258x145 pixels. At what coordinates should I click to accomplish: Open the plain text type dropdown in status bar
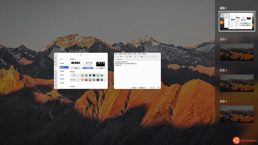[x=135, y=88]
